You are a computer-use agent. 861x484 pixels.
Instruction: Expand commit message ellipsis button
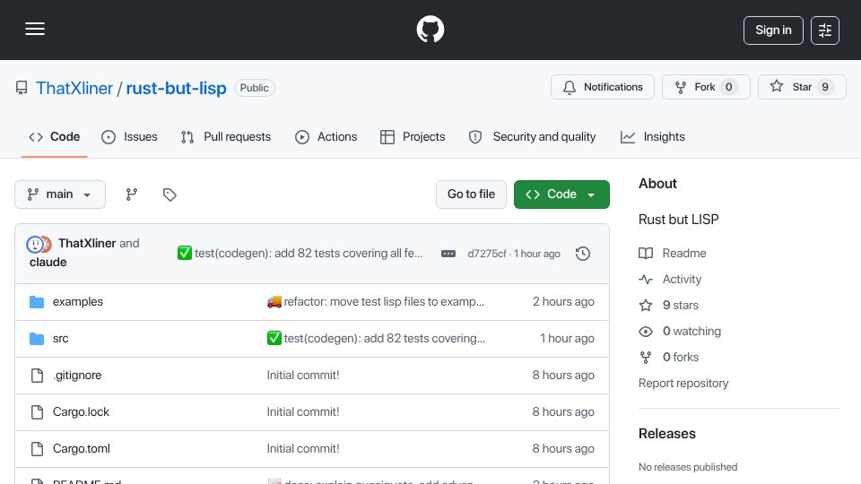pos(448,254)
